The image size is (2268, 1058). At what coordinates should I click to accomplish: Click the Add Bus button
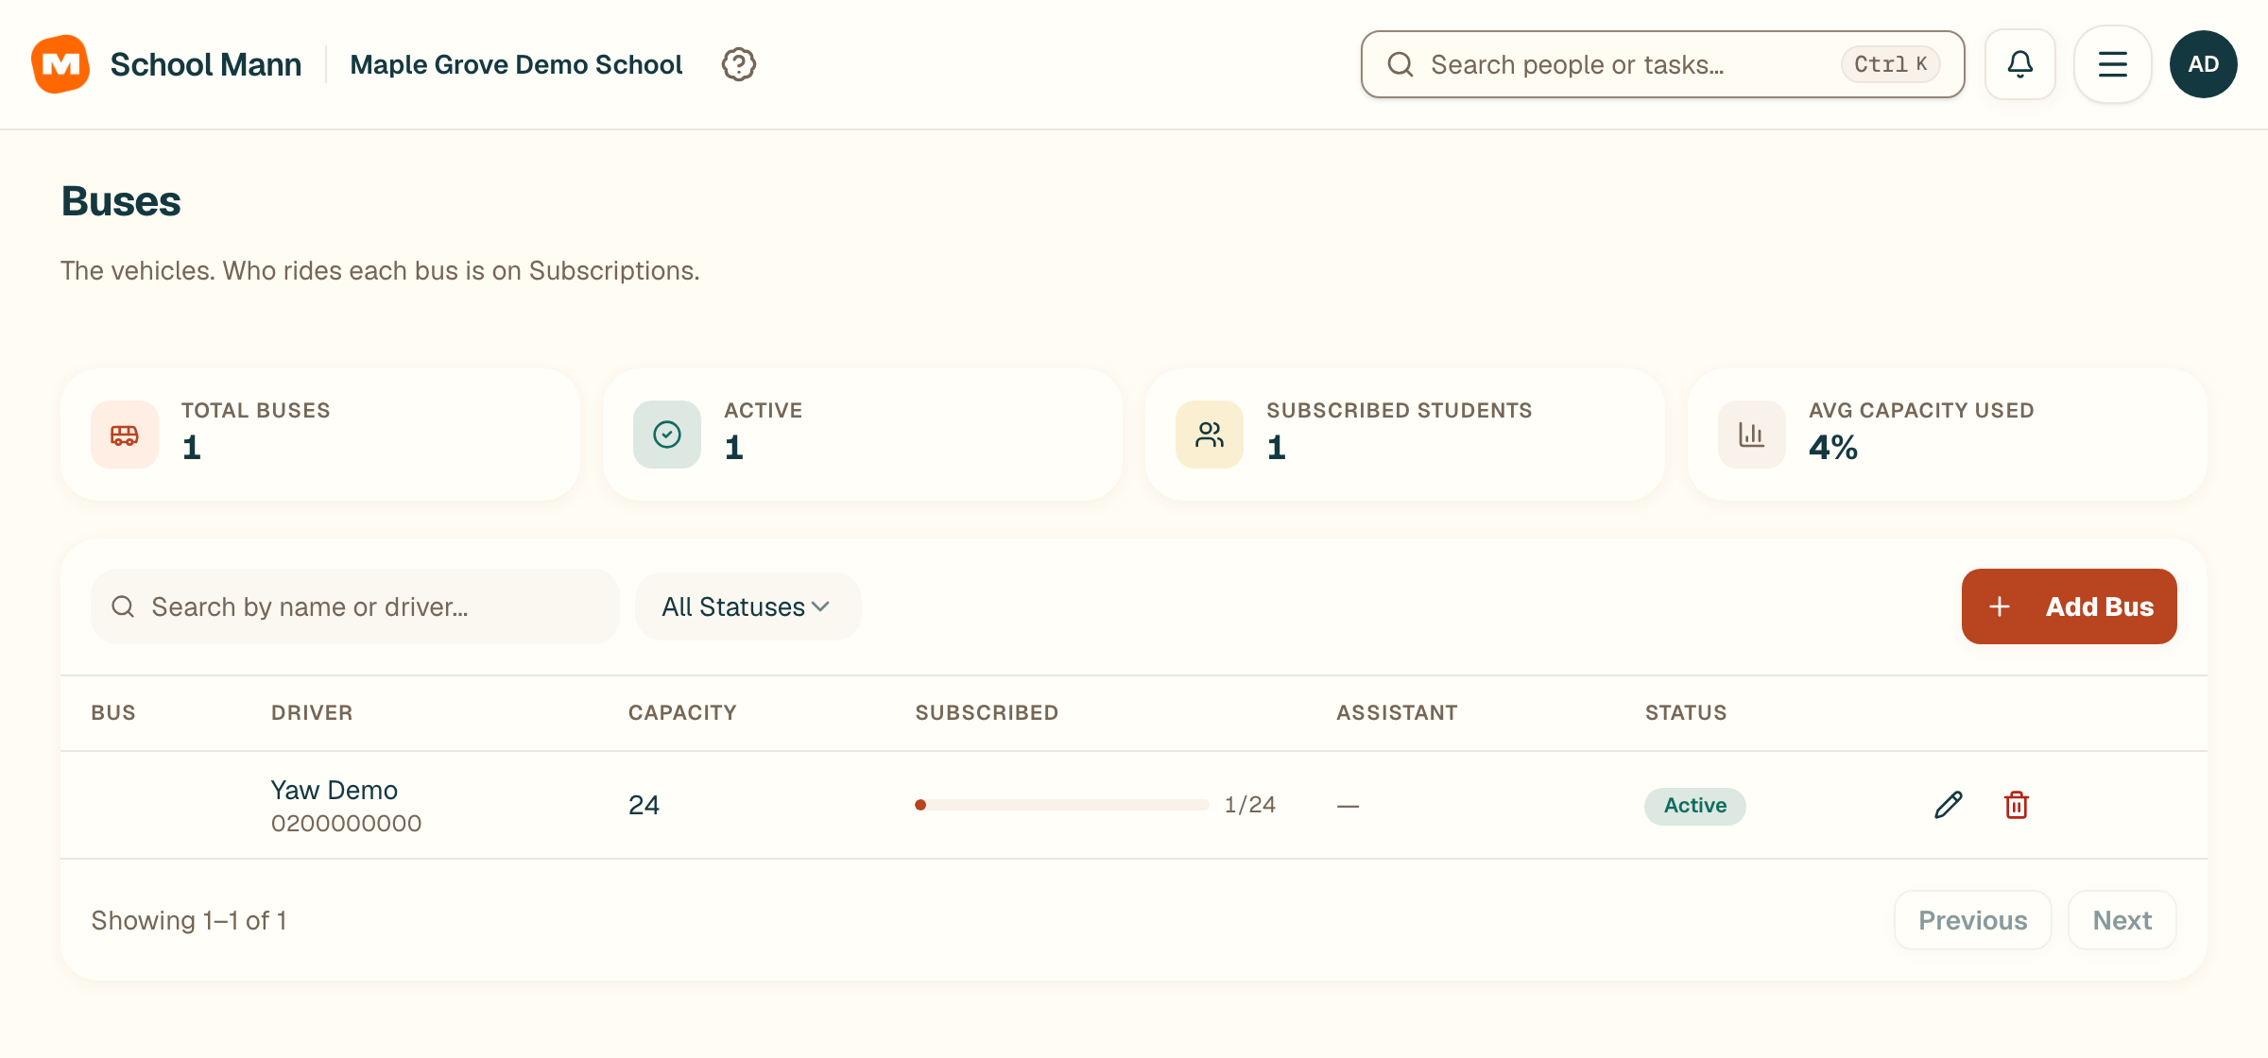[x=2070, y=606]
